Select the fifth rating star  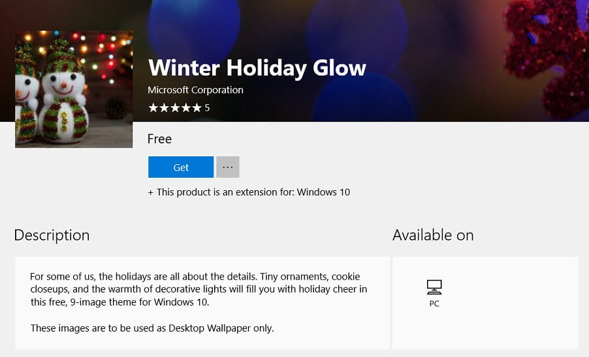(x=197, y=108)
